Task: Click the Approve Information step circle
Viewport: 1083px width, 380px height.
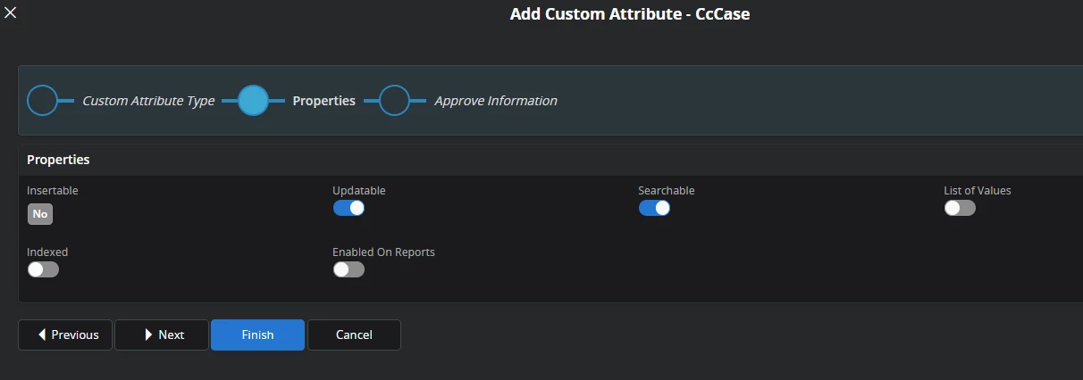Action: point(394,101)
